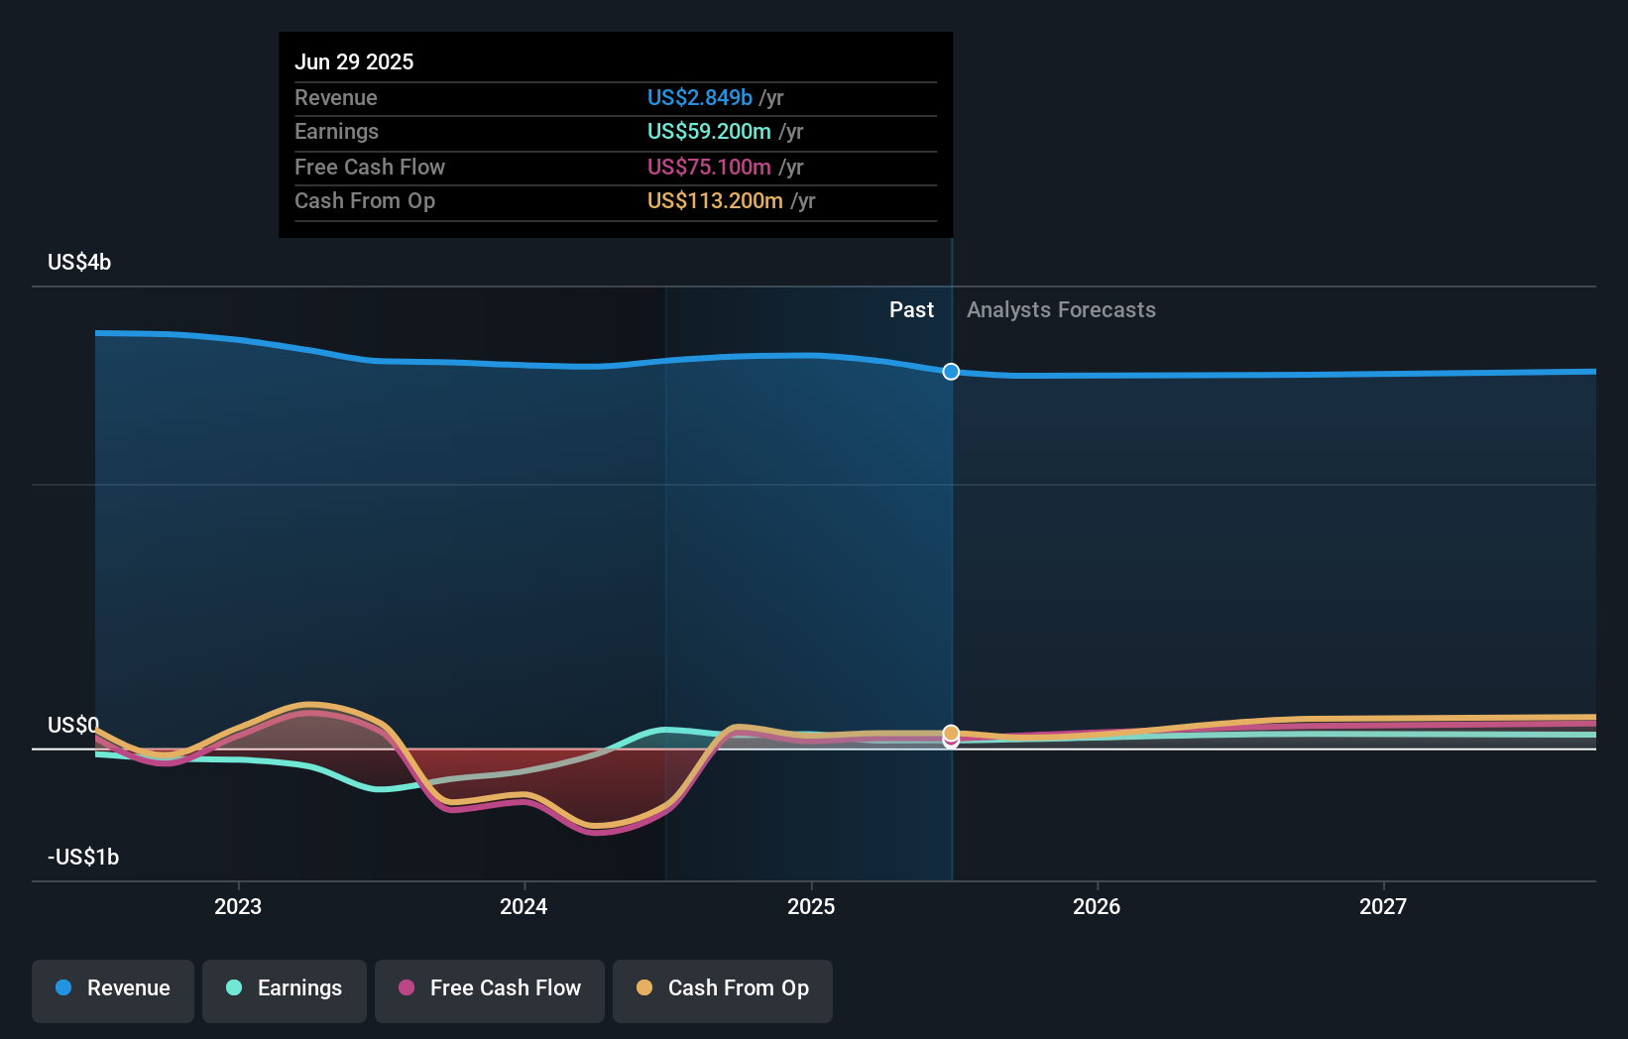Toggle the Revenue legend series
Image resolution: width=1628 pixels, height=1039 pixels.
[113, 990]
